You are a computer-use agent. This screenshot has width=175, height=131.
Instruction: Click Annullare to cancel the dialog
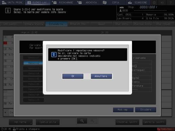coord(101,76)
